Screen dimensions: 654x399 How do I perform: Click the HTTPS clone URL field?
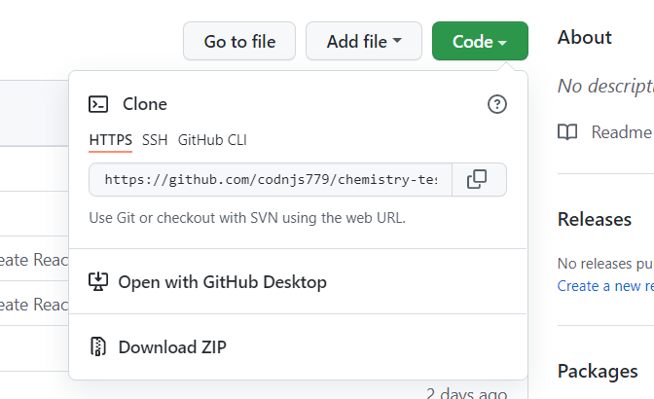[x=271, y=180]
